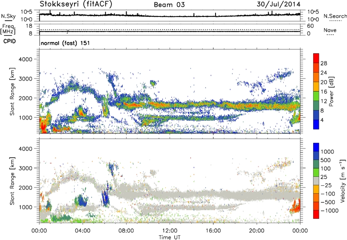
Task: Click the '20:00' time axis tick label
Action: [256, 231]
